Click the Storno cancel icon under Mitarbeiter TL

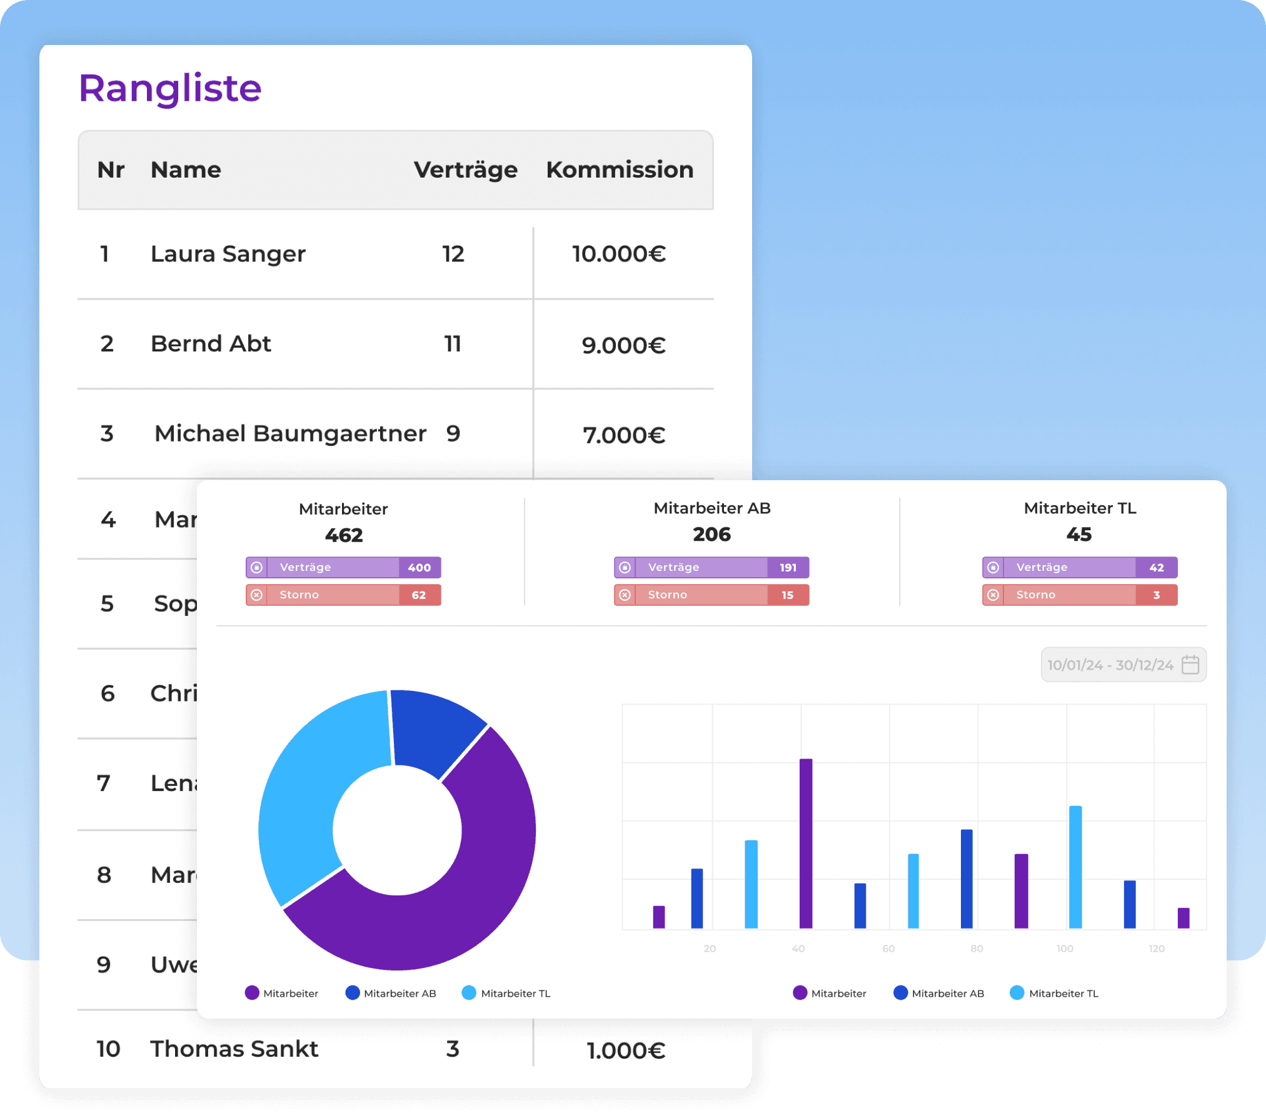(993, 595)
